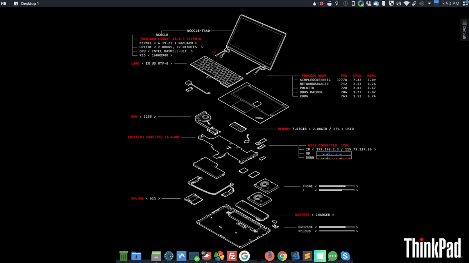Click the NGOCLB-T440 title text
The height and width of the screenshot is (263, 469).
click(x=199, y=30)
